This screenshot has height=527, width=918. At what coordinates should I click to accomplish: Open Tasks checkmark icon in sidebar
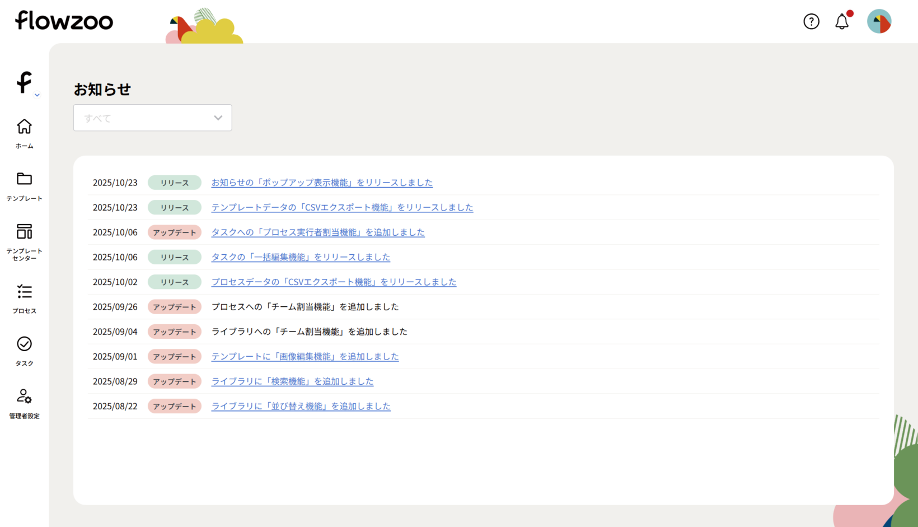(x=24, y=351)
